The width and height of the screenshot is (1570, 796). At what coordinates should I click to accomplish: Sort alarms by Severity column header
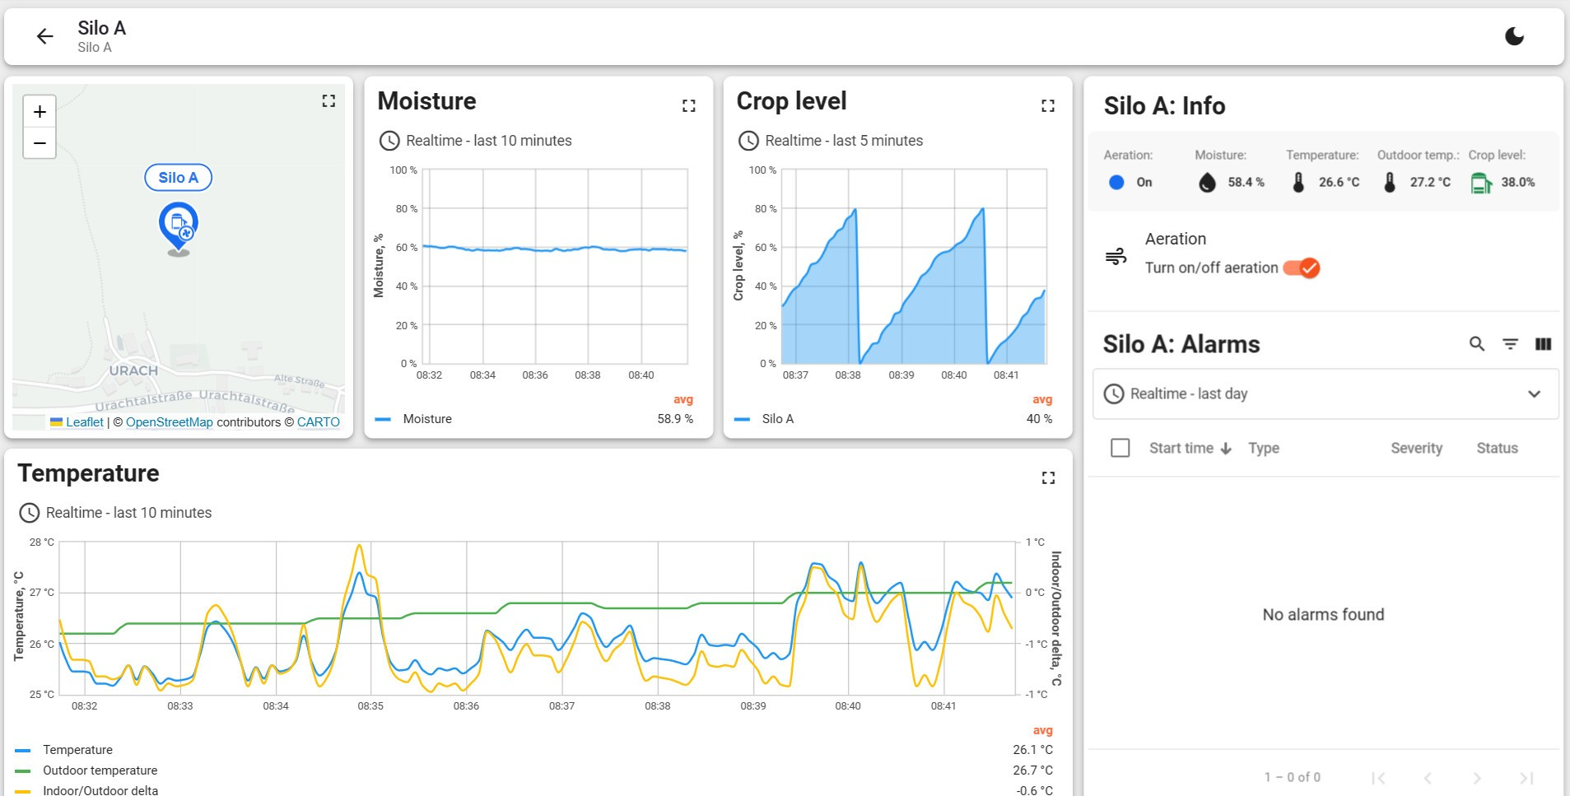(1416, 448)
